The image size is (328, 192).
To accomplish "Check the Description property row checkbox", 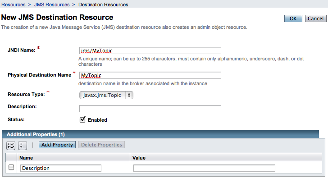I will pyautogui.click(x=11, y=168).
